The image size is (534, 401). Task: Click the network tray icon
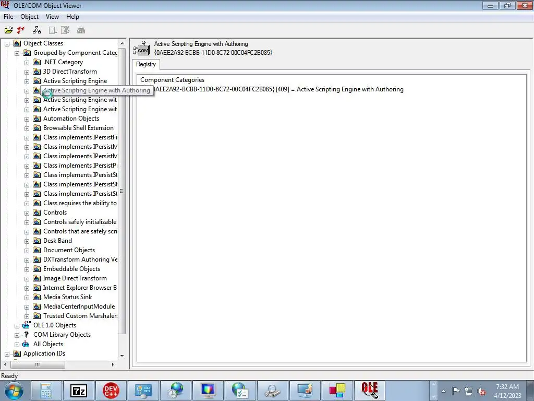pyautogui.click(x=469, y=392)
